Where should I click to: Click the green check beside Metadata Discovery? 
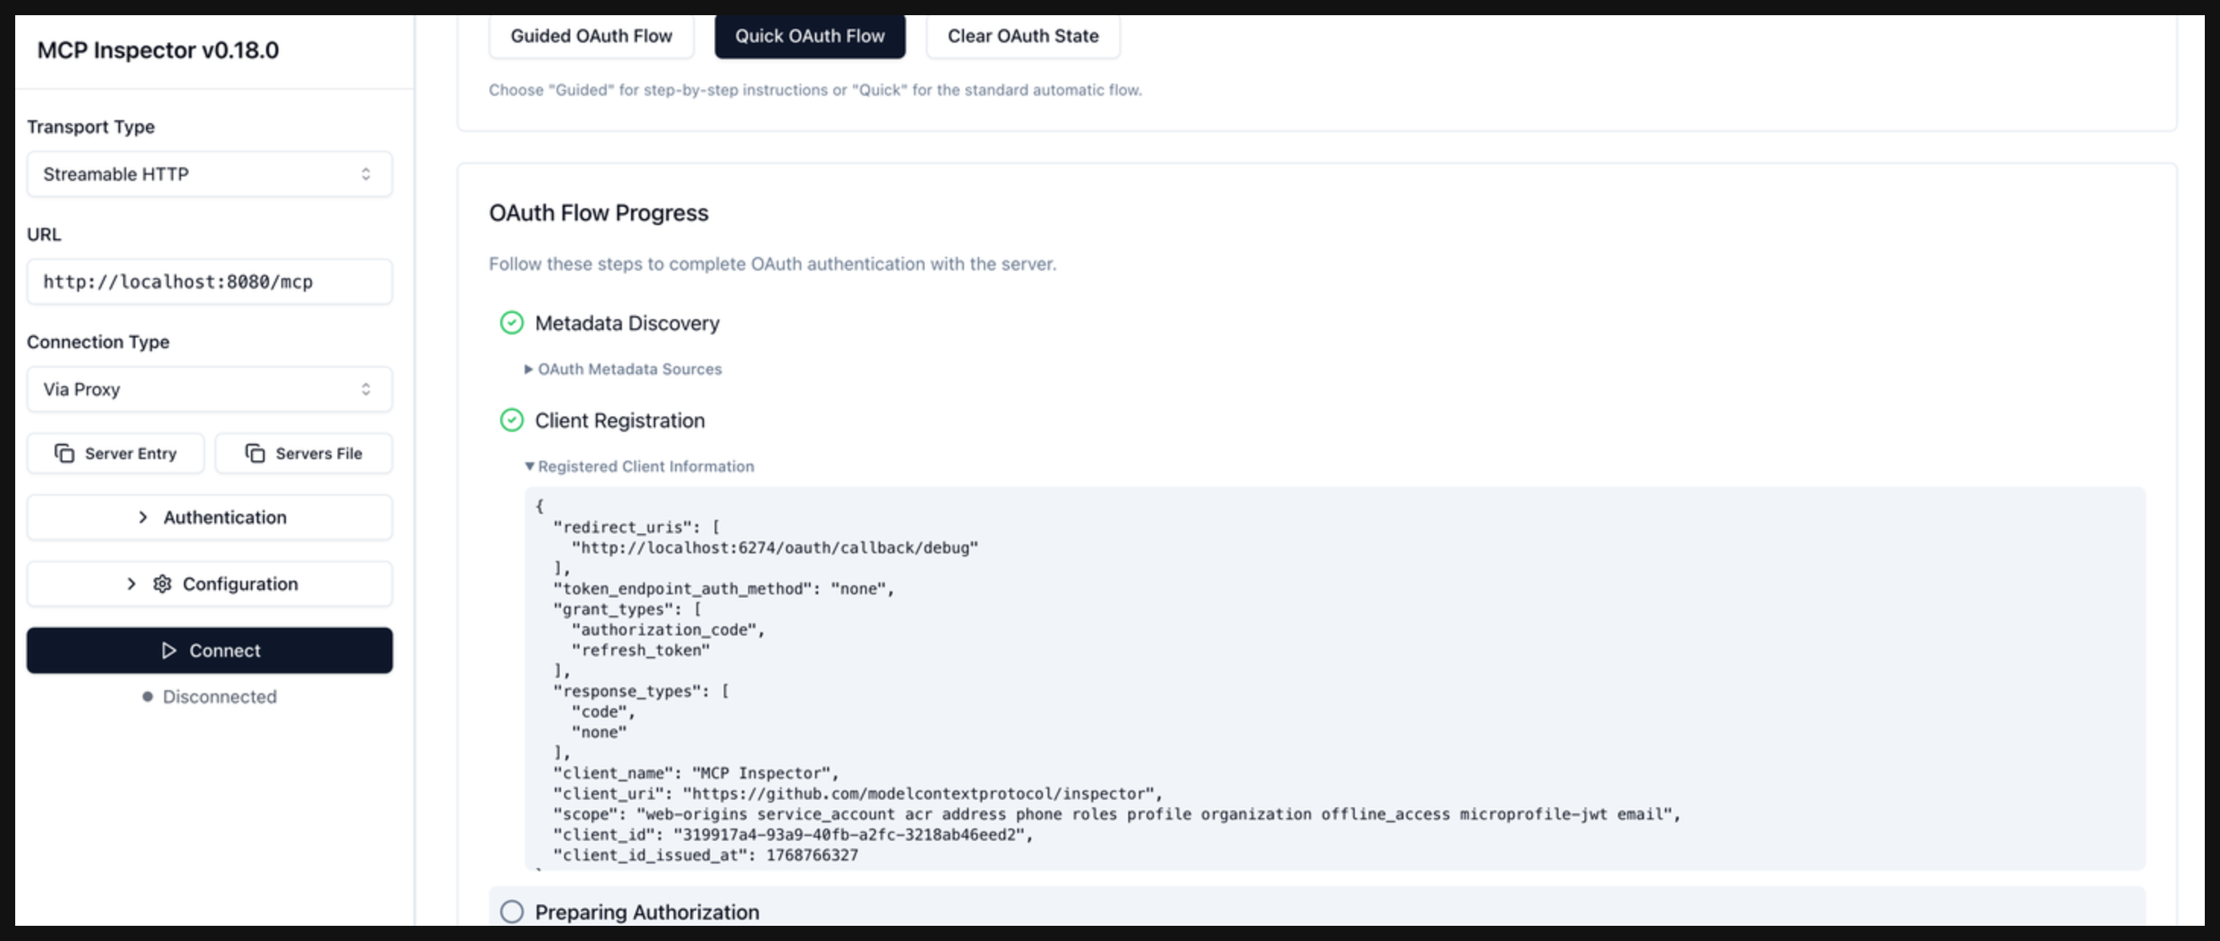(x=512, y=323)
